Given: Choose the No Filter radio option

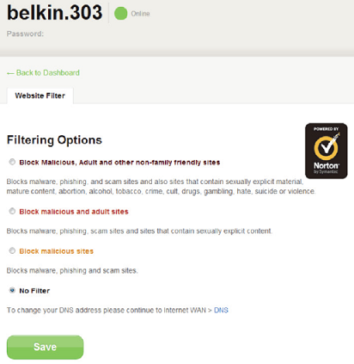Looking at the screenshot, I should (x=12, y=290).
